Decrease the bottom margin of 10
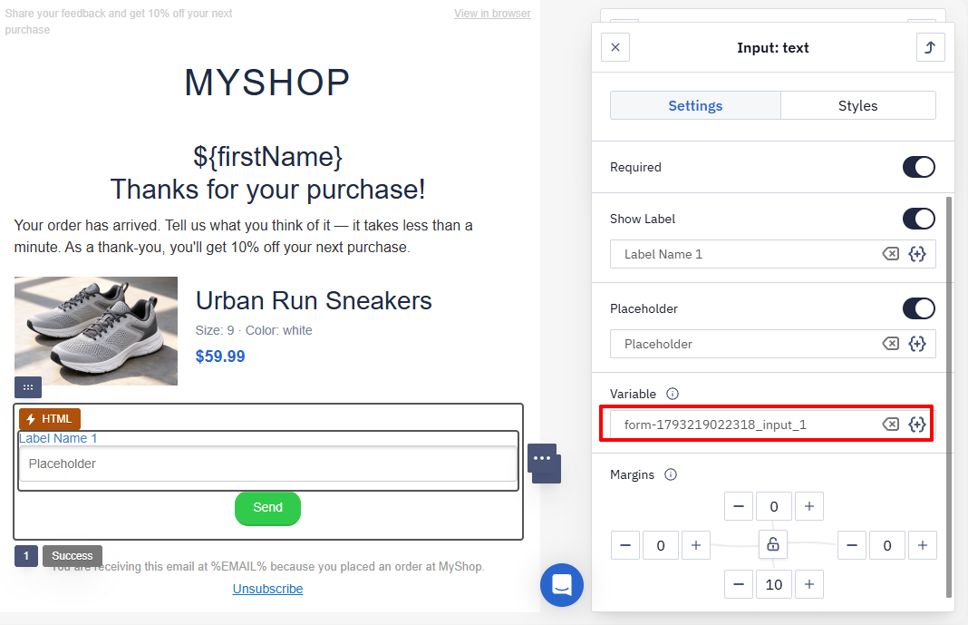Viewport: 968px width, 625px height. pos(739,584)
